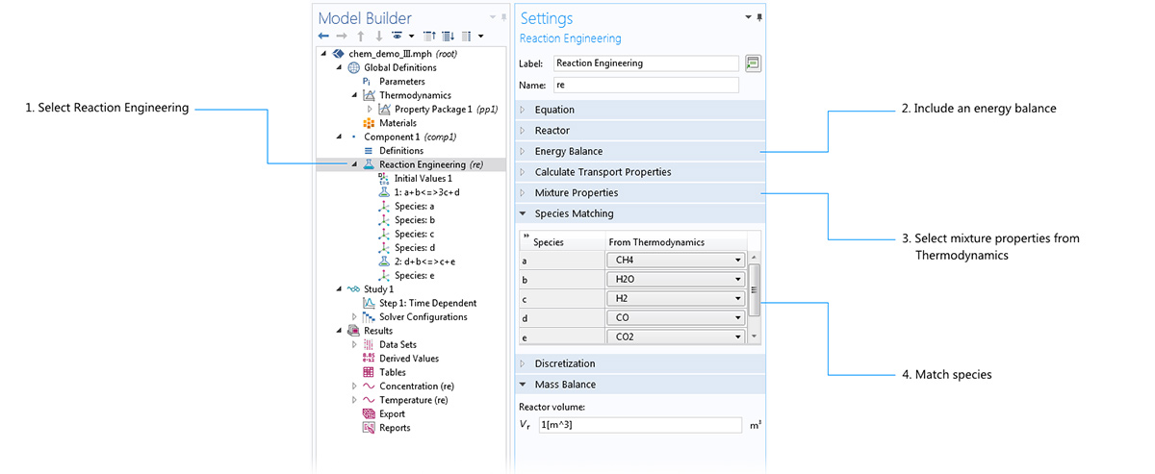Expand the Energy Balance section
This screenshot has width=1155, height=474.
(x=568, y=151)
